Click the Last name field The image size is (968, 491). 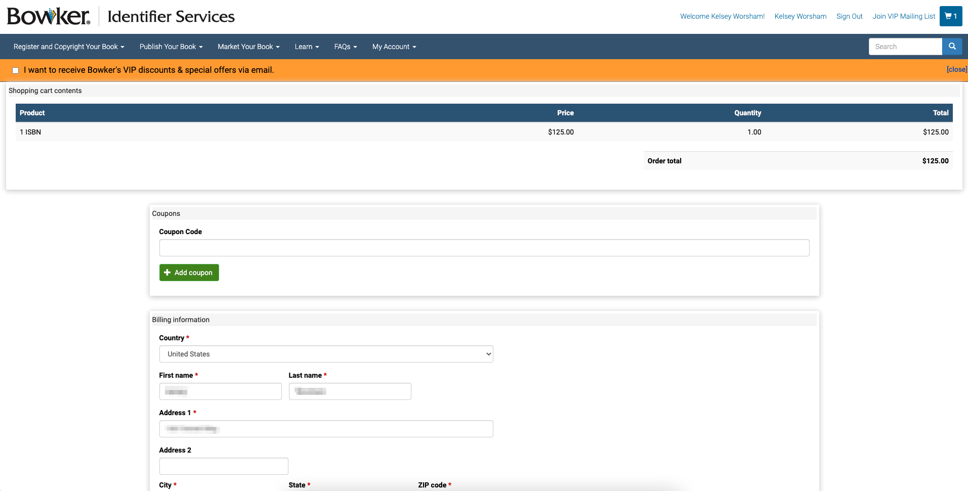(350, 391)
